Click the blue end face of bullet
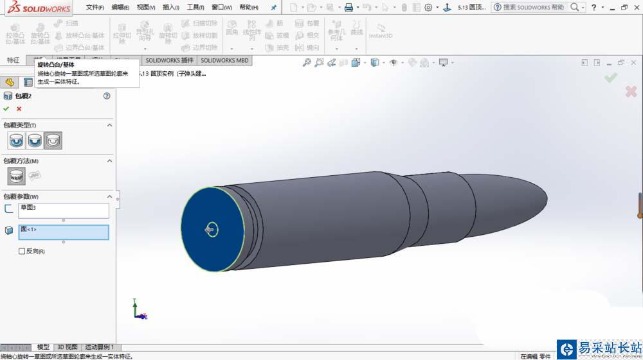 click(x=212, y=229)
